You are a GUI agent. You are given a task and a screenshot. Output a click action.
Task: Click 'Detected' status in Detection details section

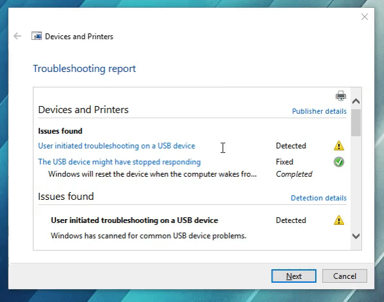point(291,220)
